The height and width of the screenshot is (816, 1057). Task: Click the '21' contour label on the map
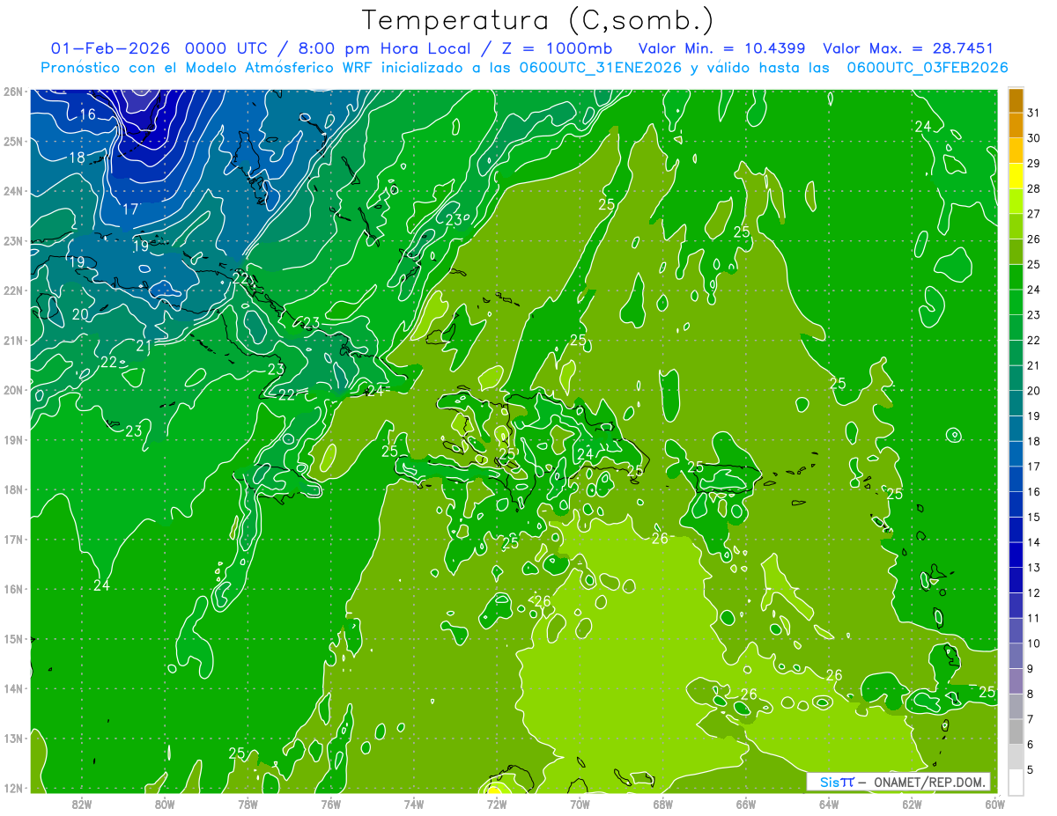144,346
